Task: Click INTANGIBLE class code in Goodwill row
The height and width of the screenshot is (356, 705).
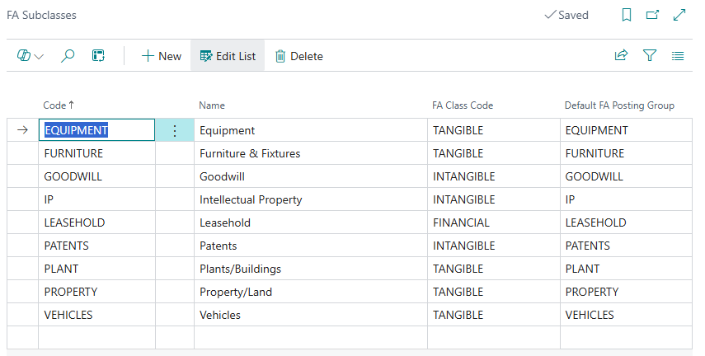Action: point(494,176)
